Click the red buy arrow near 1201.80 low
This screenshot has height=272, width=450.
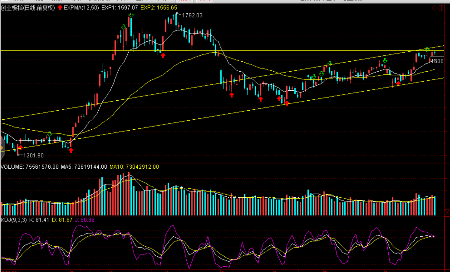tap(20, 148)
